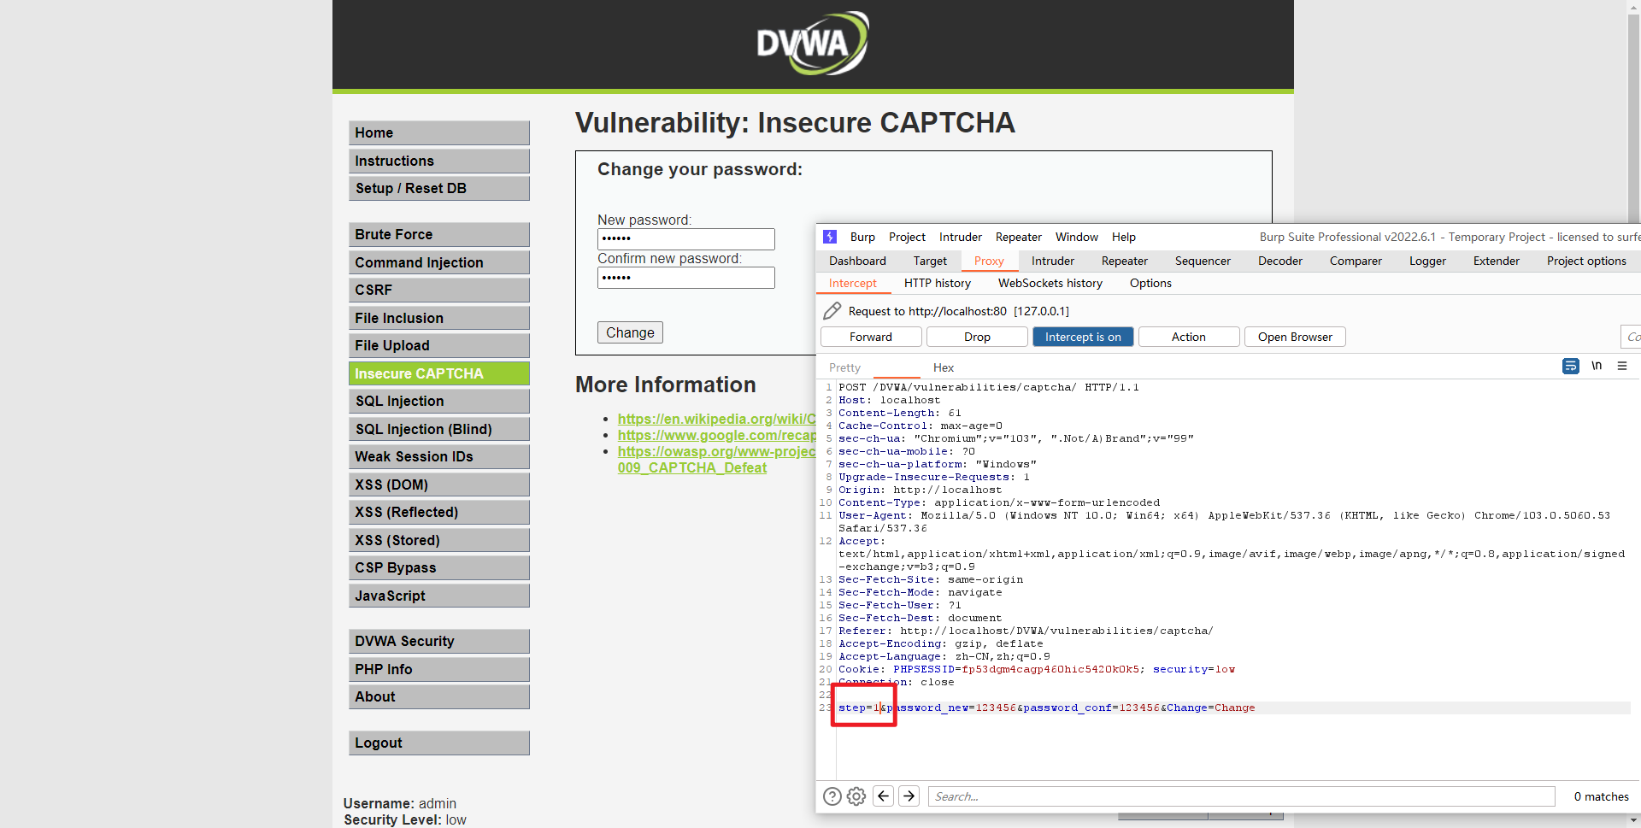
Task: Switch to the Sequencer tab
Action: [x=1203, y=261]
